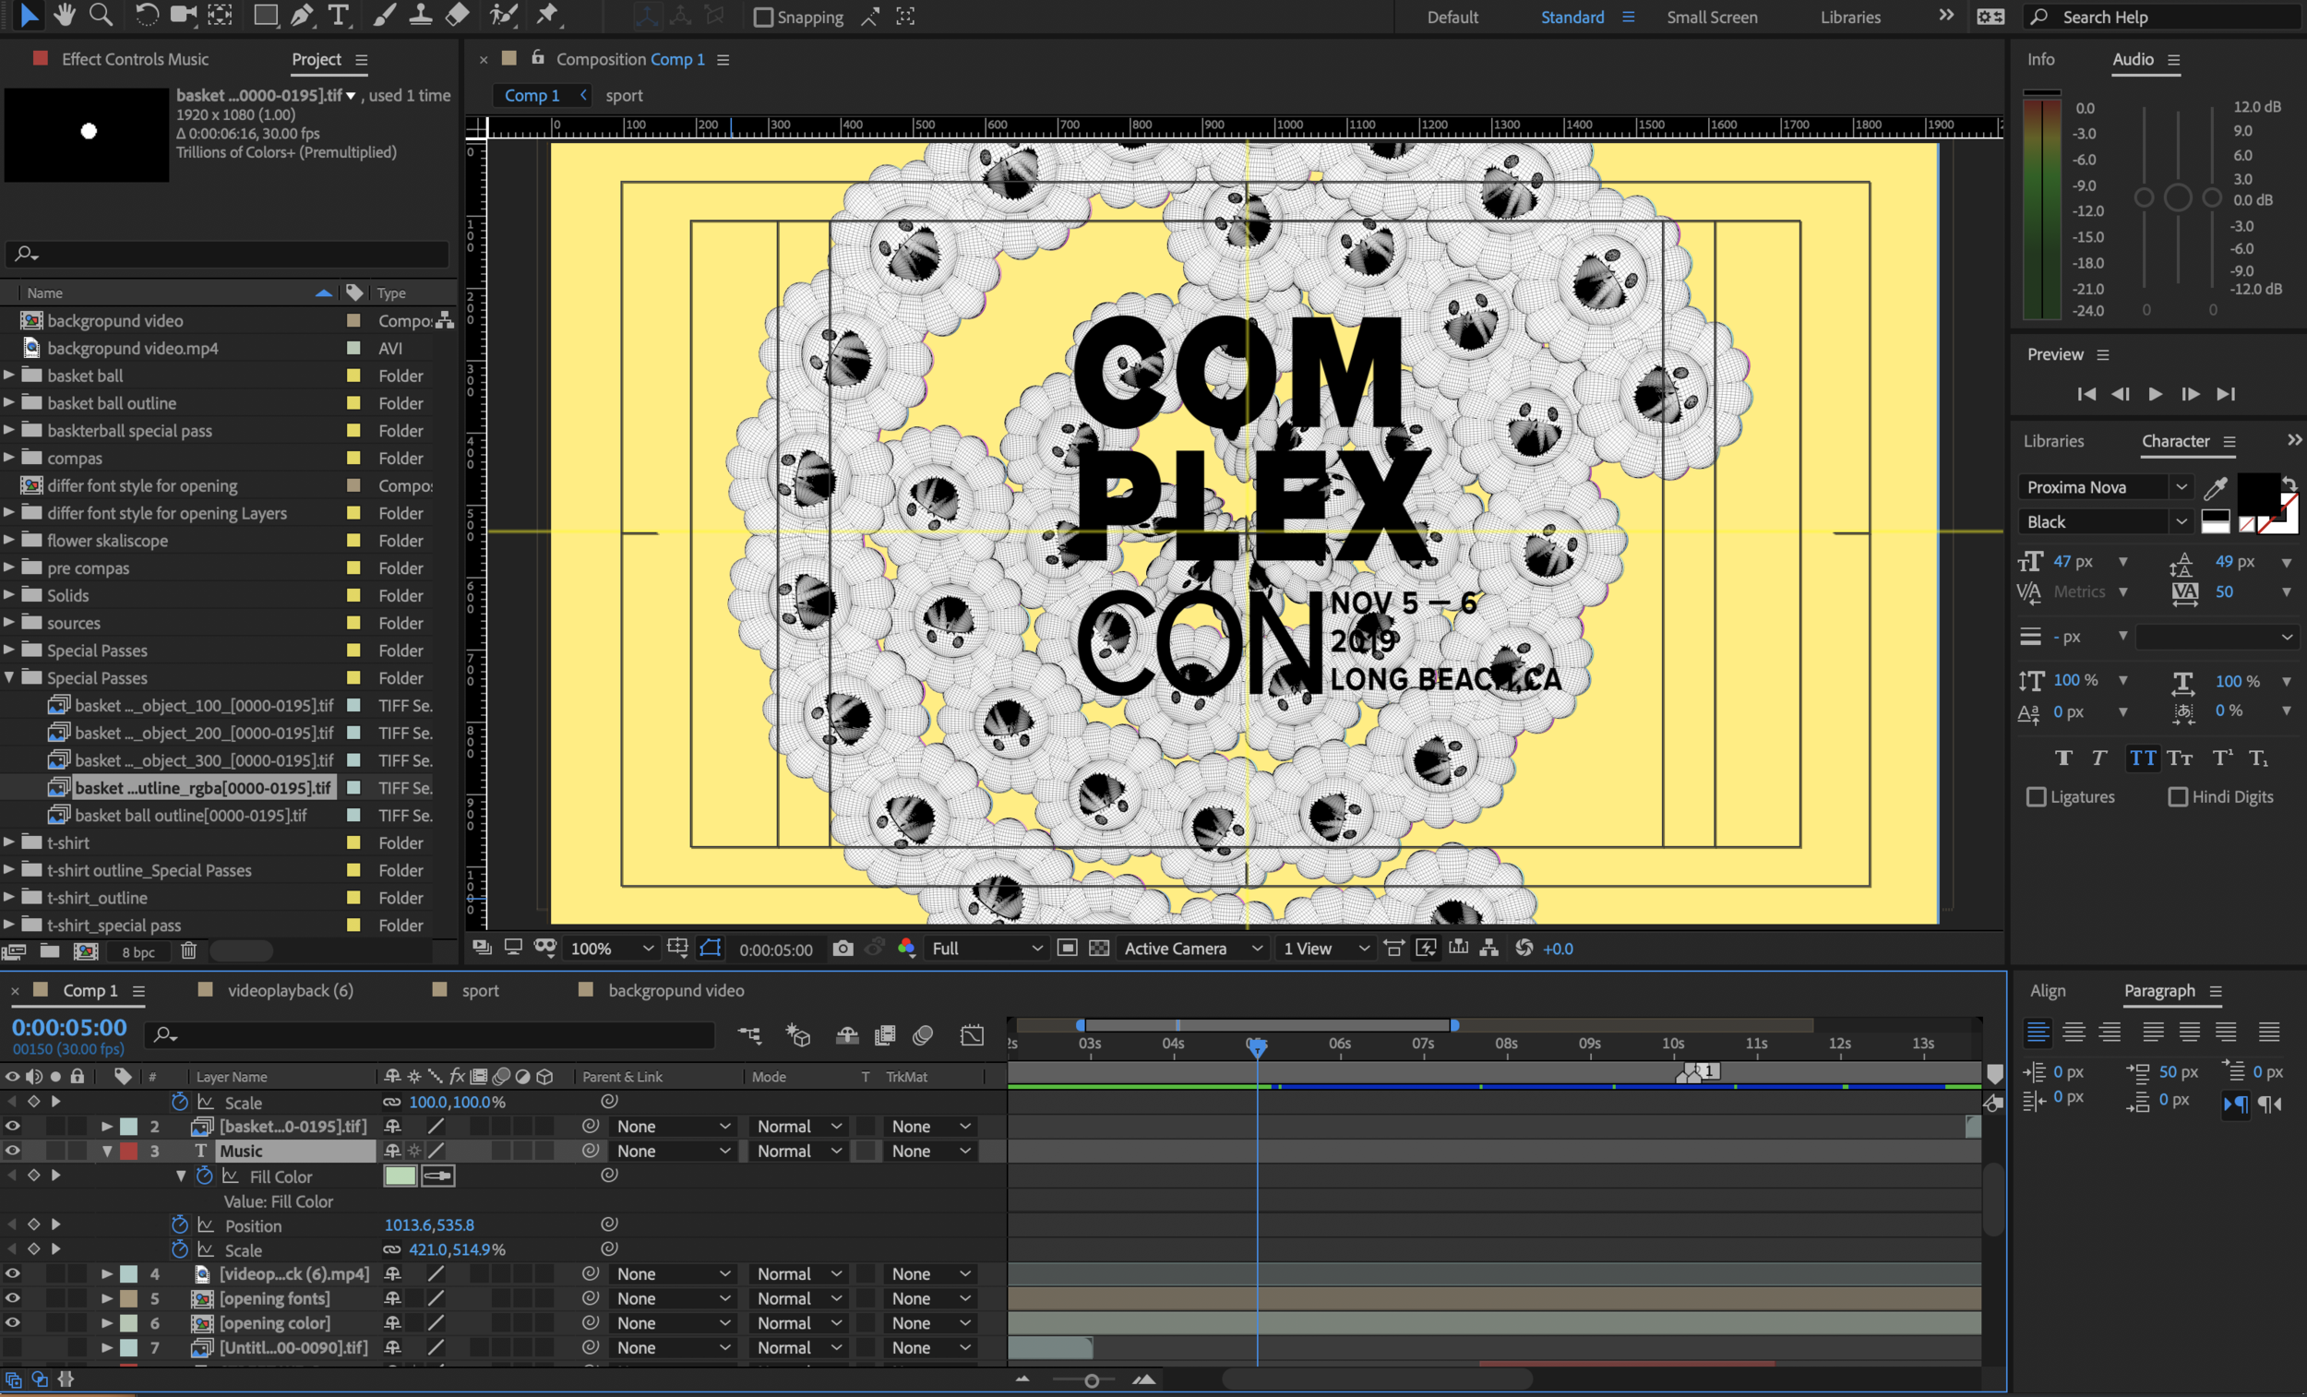Play the preview
Screen dimensions: 2307x1397
(x=2155, y=394)
